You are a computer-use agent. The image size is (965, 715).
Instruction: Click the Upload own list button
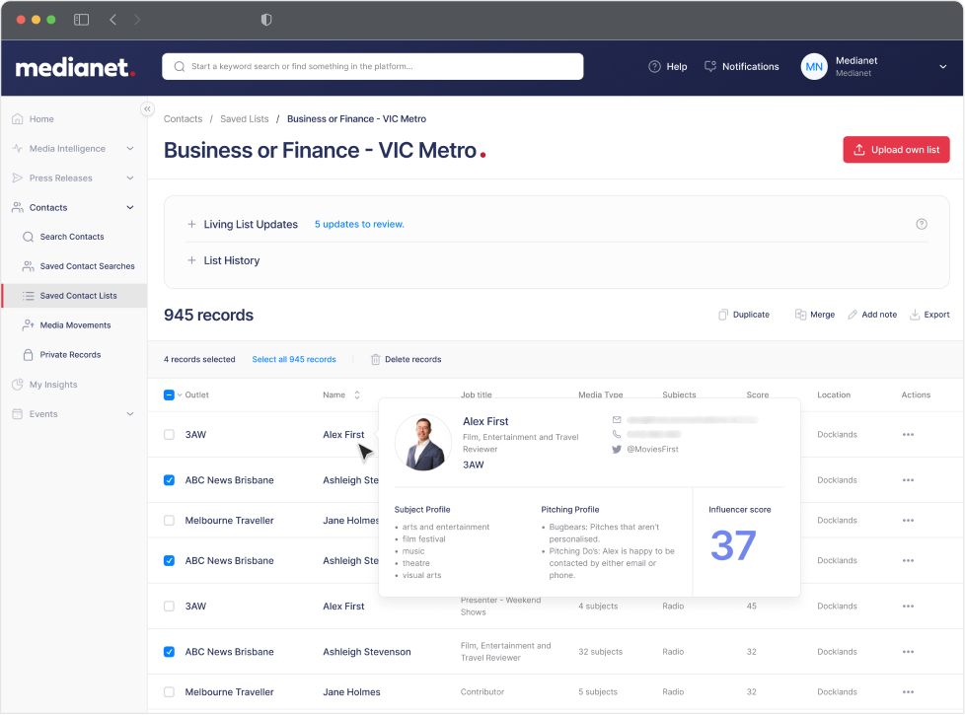click(896, 149)
